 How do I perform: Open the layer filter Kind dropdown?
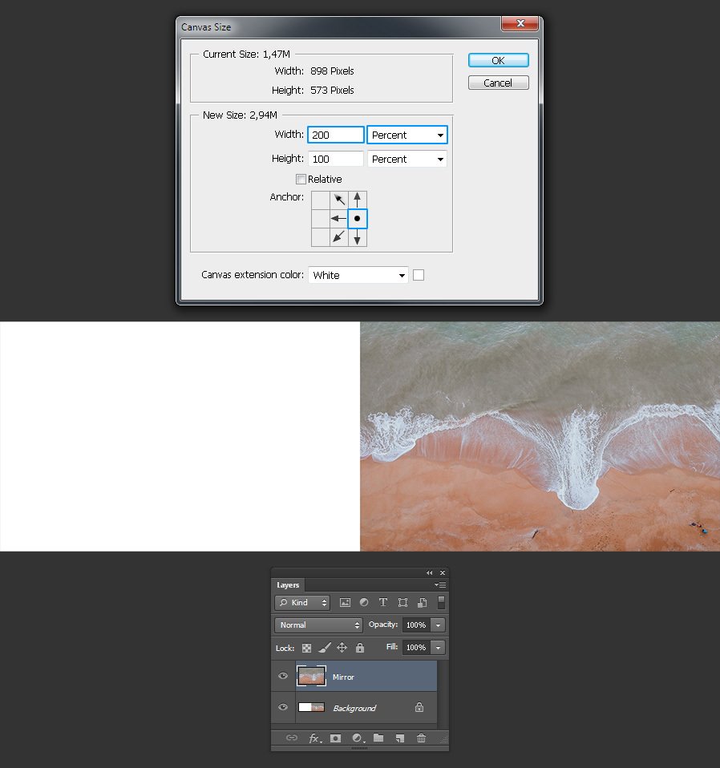pos(302,602)
